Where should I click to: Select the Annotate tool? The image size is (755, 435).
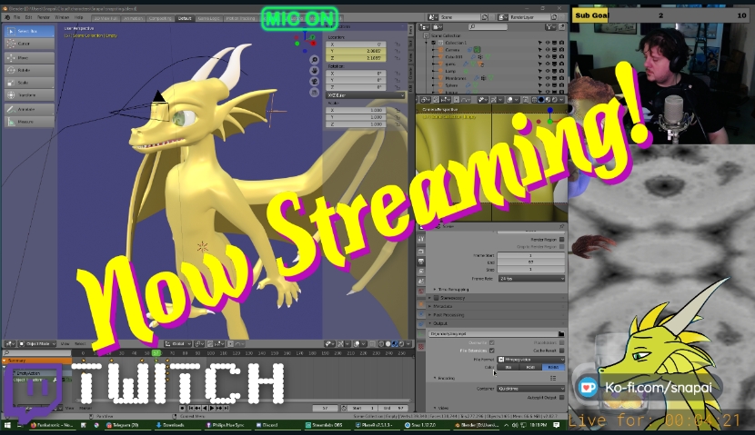click(29, 110)
